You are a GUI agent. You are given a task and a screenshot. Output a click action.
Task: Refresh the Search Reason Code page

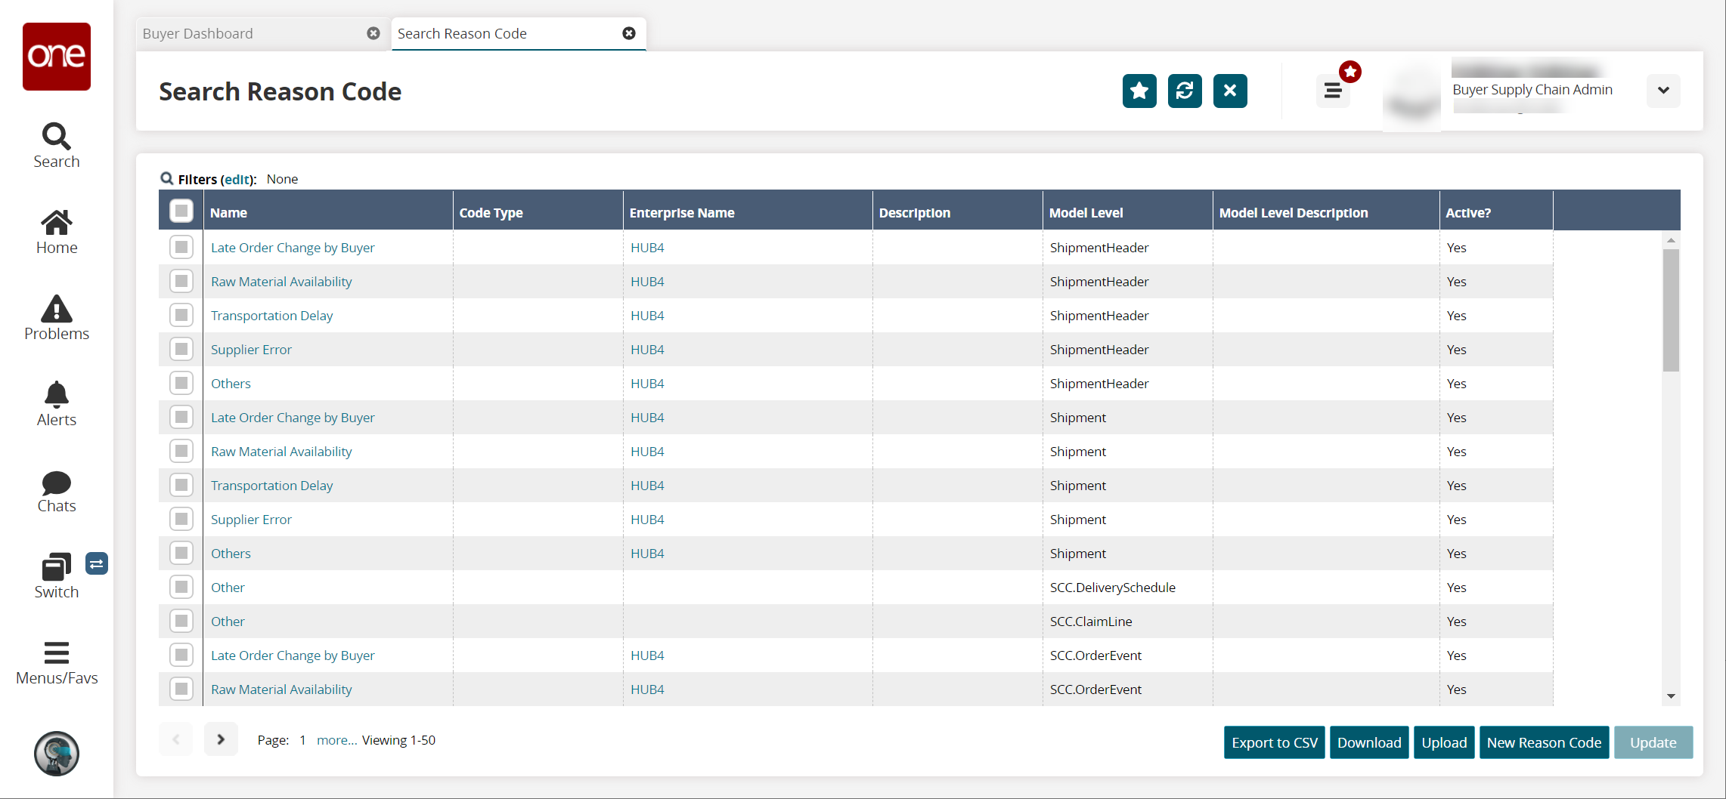pyautogui.click(x=1185, y=91)
